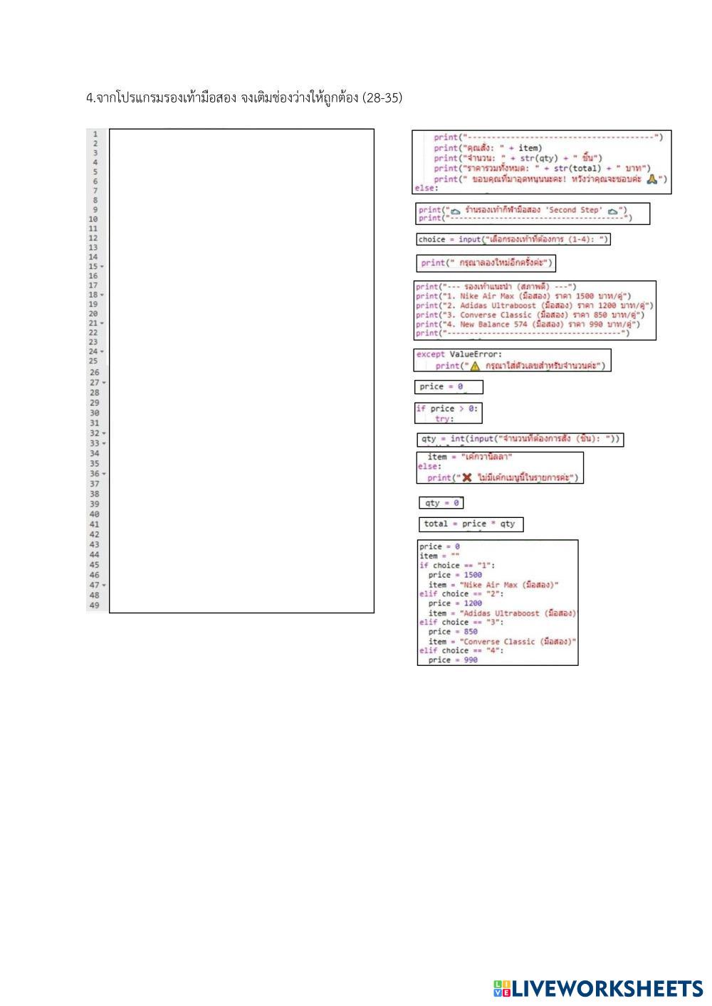Select the 'qty = 0' code snippet
Image resolution: width=712 pixels, height=1006 pixels.
(x=441, y=503)
